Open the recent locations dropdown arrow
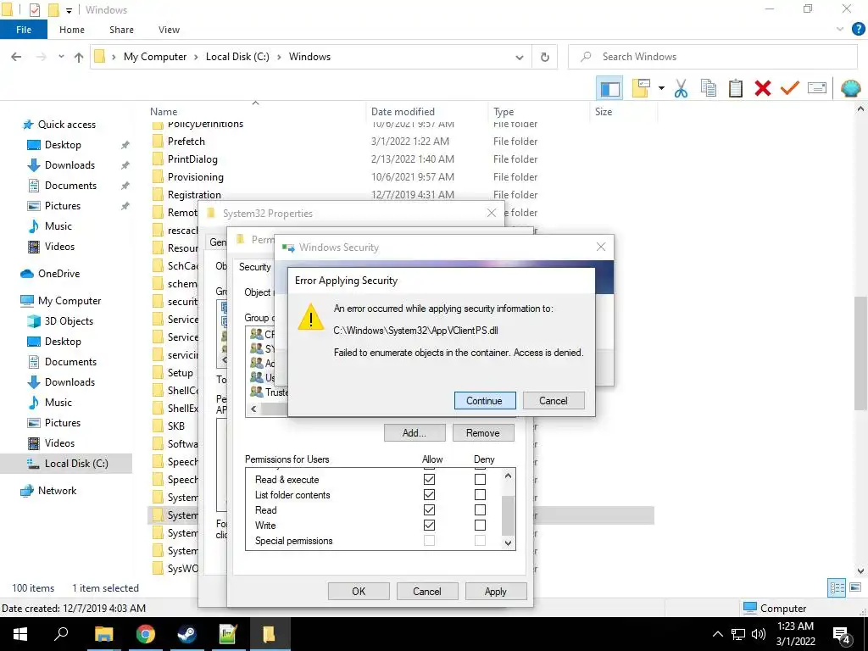Screen dimensions: 868x651 (61, 57)
